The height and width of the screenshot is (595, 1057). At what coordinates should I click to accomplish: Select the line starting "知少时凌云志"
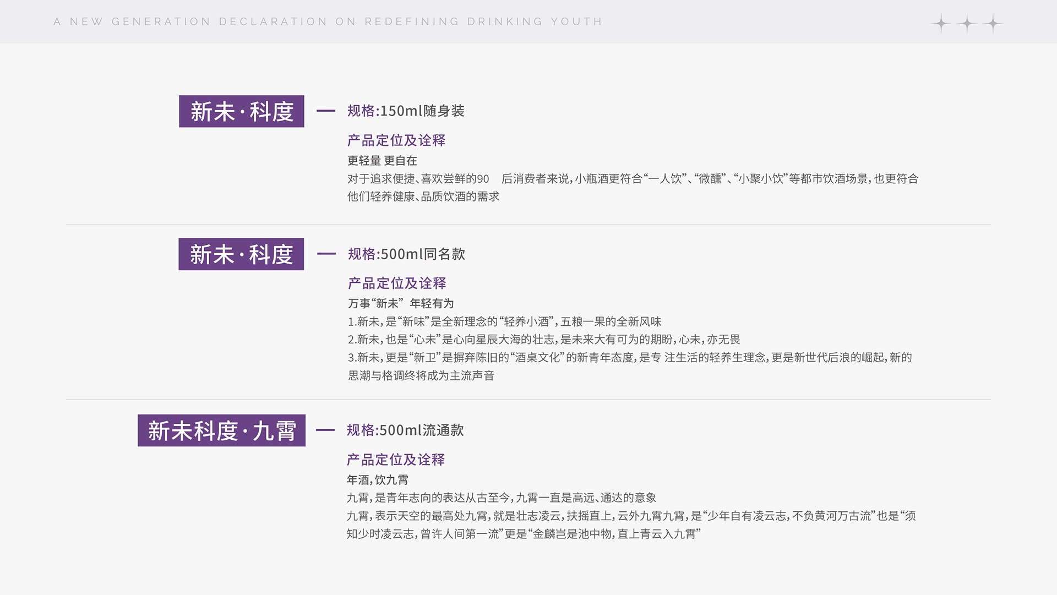point(524,534)
